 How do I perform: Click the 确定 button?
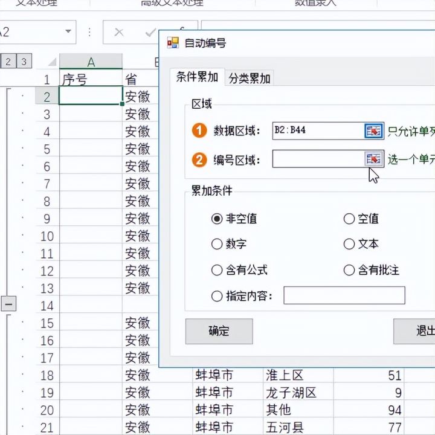219,331
